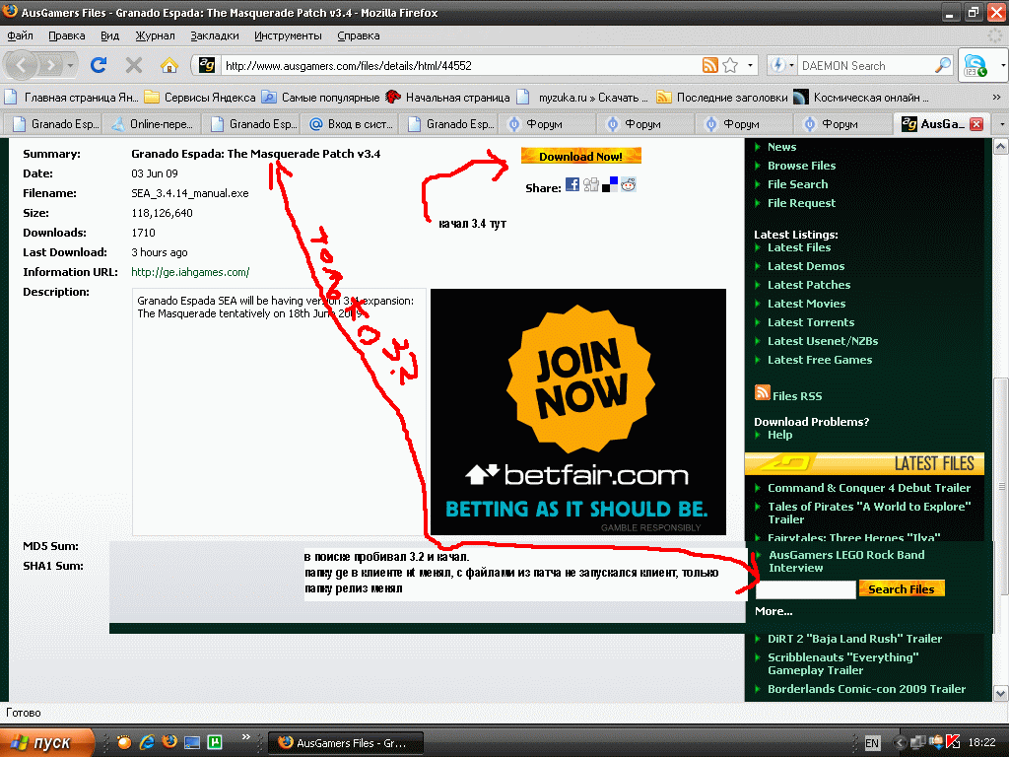
Task: Open the Help link under Download Problems
Action: point(780,435)
